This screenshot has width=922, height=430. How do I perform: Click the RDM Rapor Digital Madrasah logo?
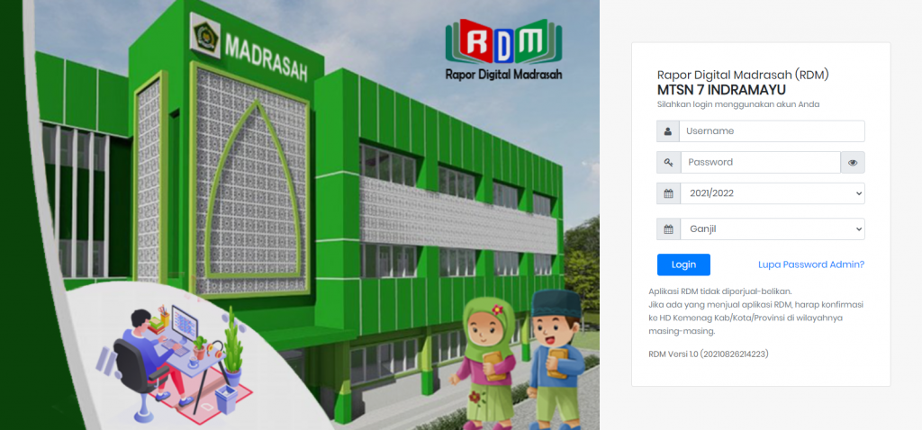[x=503, y=50]
